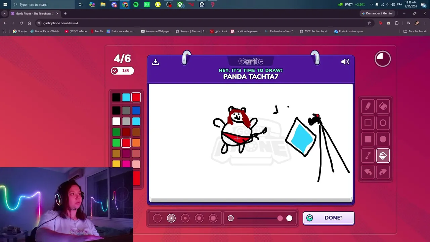Viewport: 430px width, 242px height.
Task: Pick the white color swatch
Action: (116, 121)
